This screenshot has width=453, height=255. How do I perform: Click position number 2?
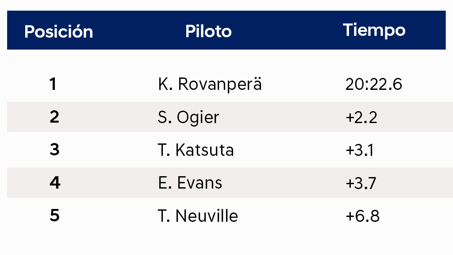coord(54,117)
